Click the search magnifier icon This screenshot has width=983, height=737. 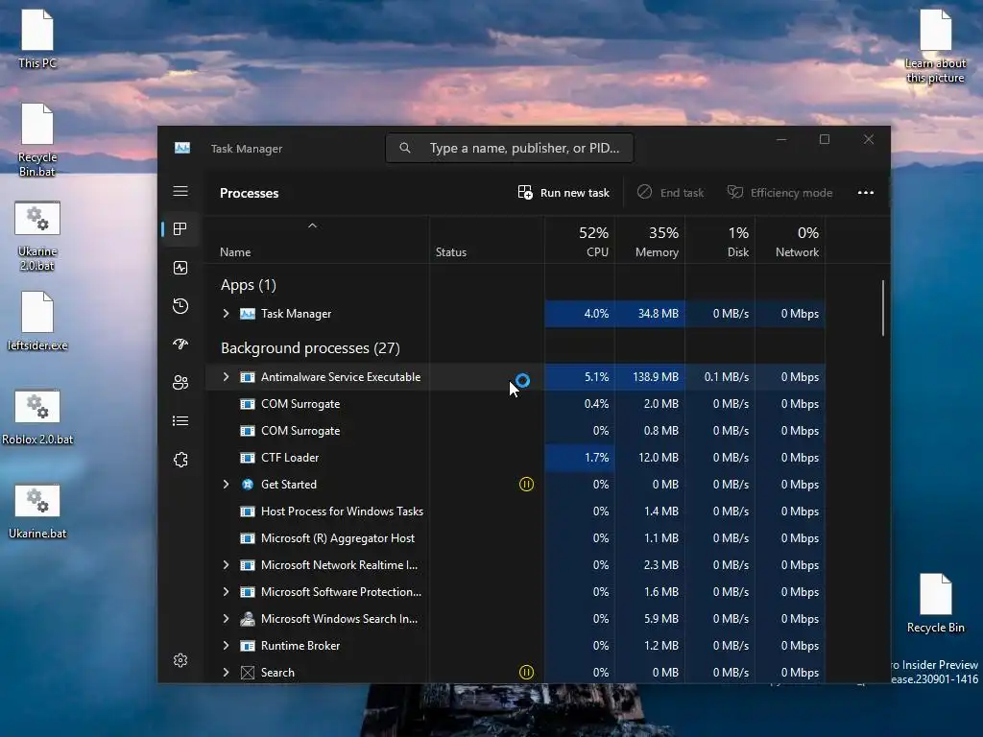pos(405,148)
